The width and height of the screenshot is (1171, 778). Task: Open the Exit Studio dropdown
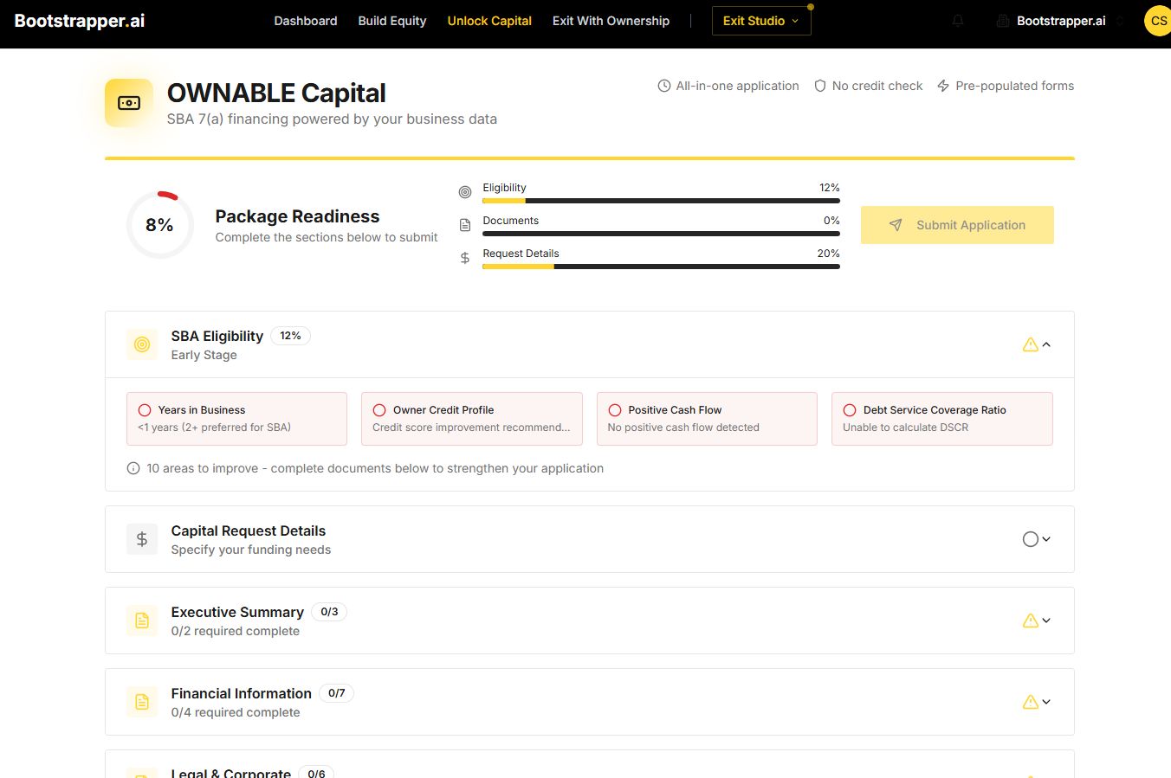[761, 21]
